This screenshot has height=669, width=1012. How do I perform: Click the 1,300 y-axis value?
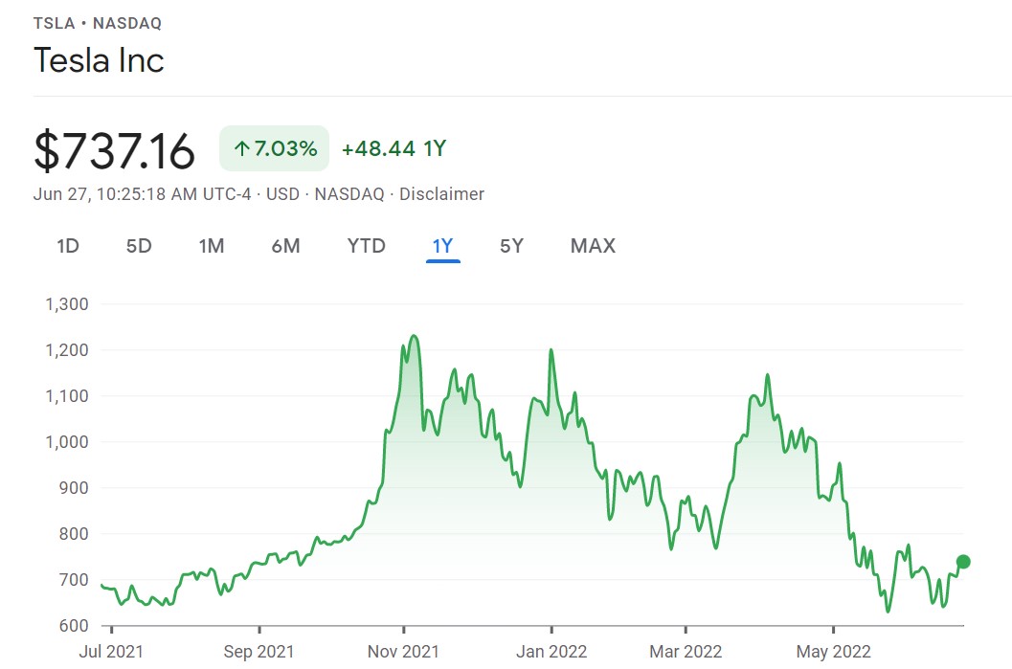click(x=67, y=303)
